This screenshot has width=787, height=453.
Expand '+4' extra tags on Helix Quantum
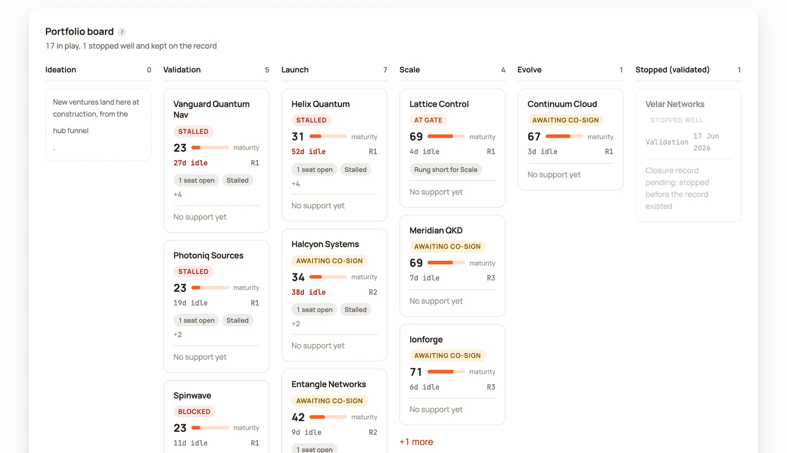[296, 183]
